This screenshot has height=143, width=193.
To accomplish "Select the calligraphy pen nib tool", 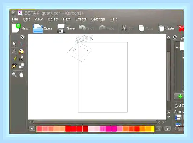I will tap(14, 66).
